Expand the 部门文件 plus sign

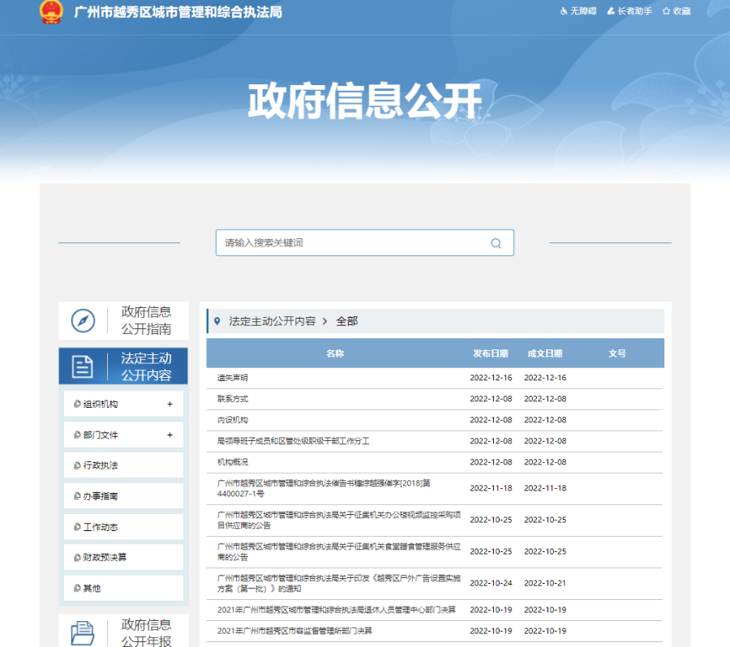point(170,435)
